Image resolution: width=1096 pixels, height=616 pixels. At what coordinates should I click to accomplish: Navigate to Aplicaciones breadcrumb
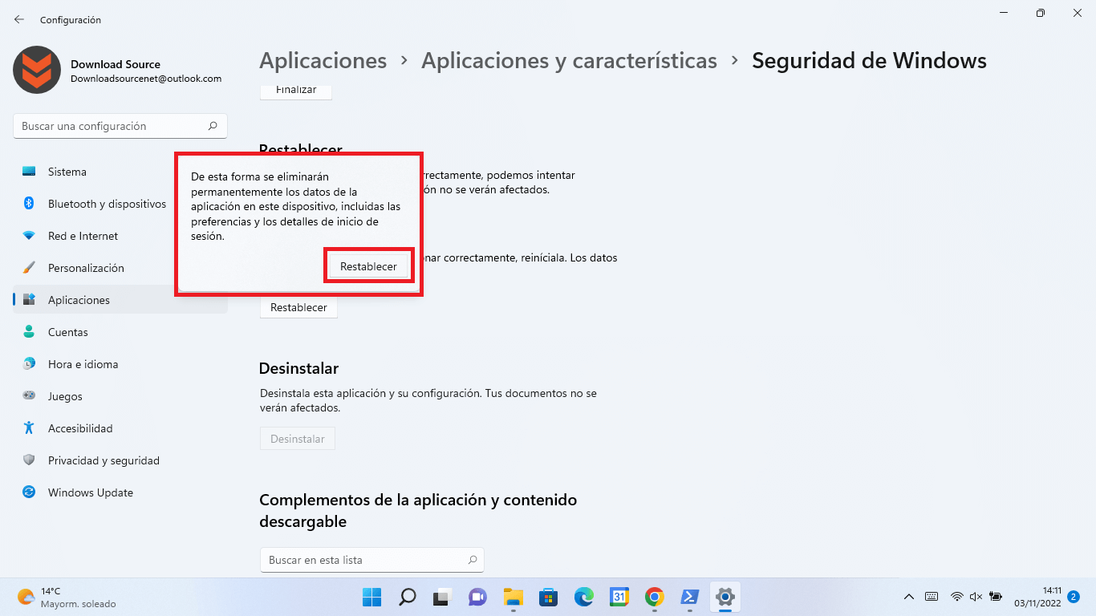tap(323, 61)
